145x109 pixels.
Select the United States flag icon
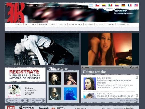tap(136, 5)
